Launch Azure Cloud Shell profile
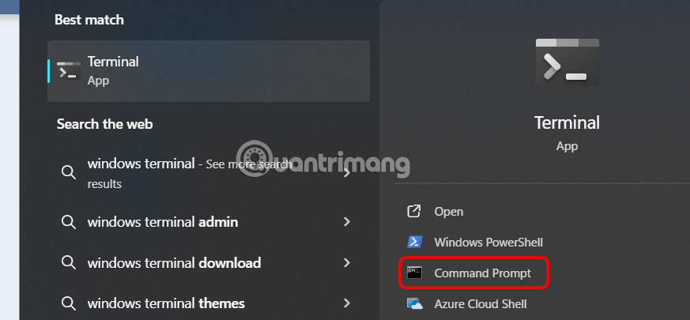The image size is (690, 320). (481, 303)
